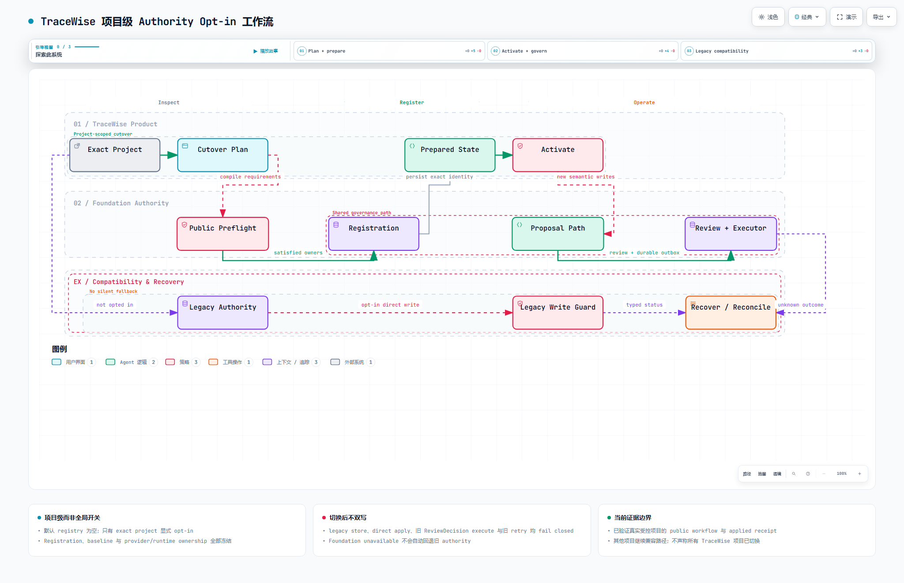This screenshot has width=904, height=583.
Task: Click the "not opted in" edge label
Action: (x=115, y=305)
